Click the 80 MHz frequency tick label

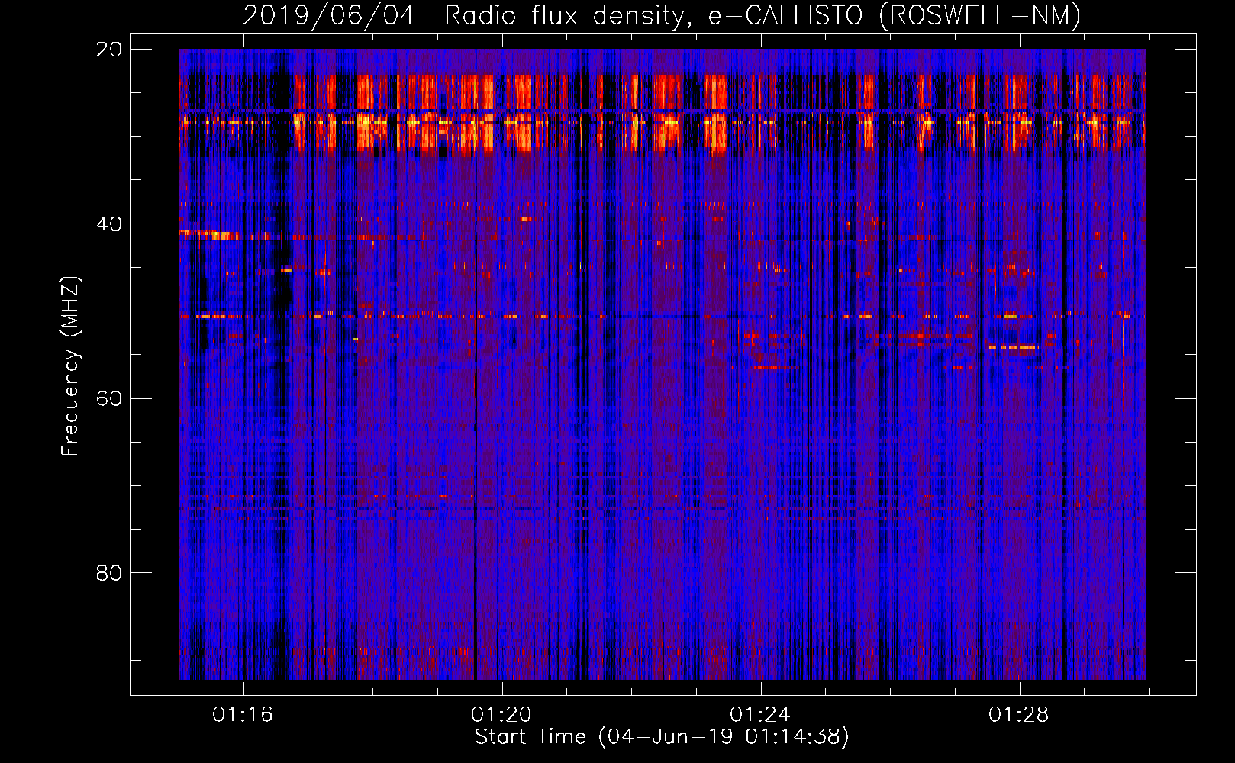tap(109, 573)
